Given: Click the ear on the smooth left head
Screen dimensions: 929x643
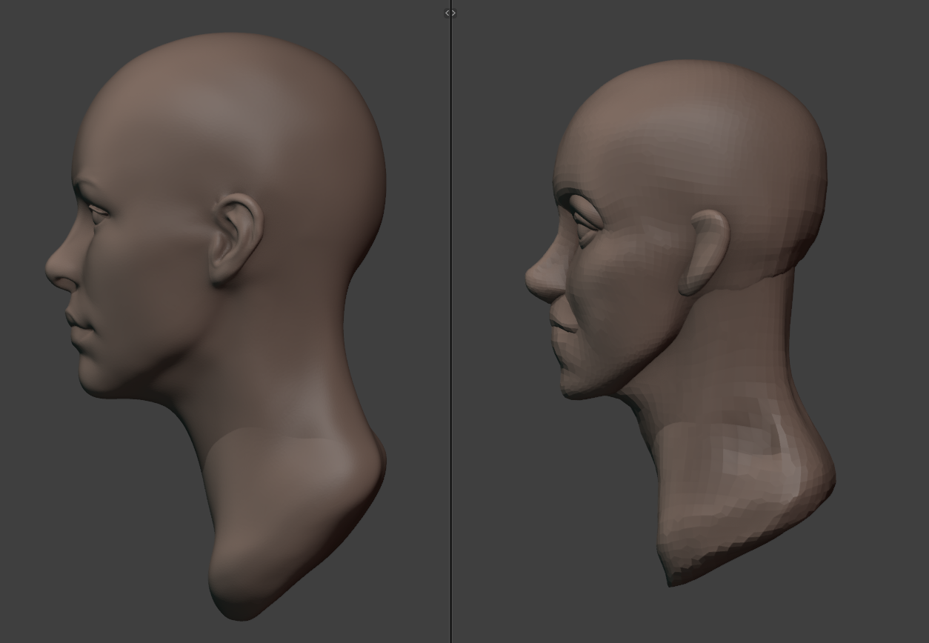Looking at the screenshot, I should tap(236, 239).
